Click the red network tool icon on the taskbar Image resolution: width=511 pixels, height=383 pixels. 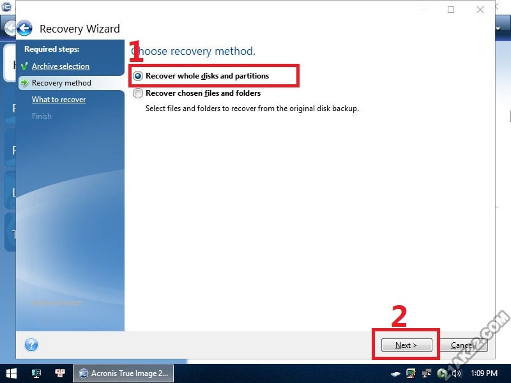pyautogui.click(x=60, y=373)
